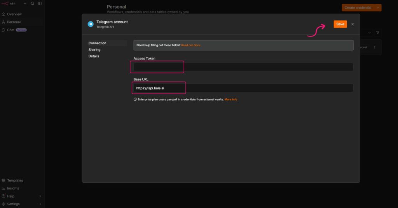Collapse sidebar with the panel toggle icon
Image resolution: width=398 pixels, height=208 pixels.
tap(40, 3)
